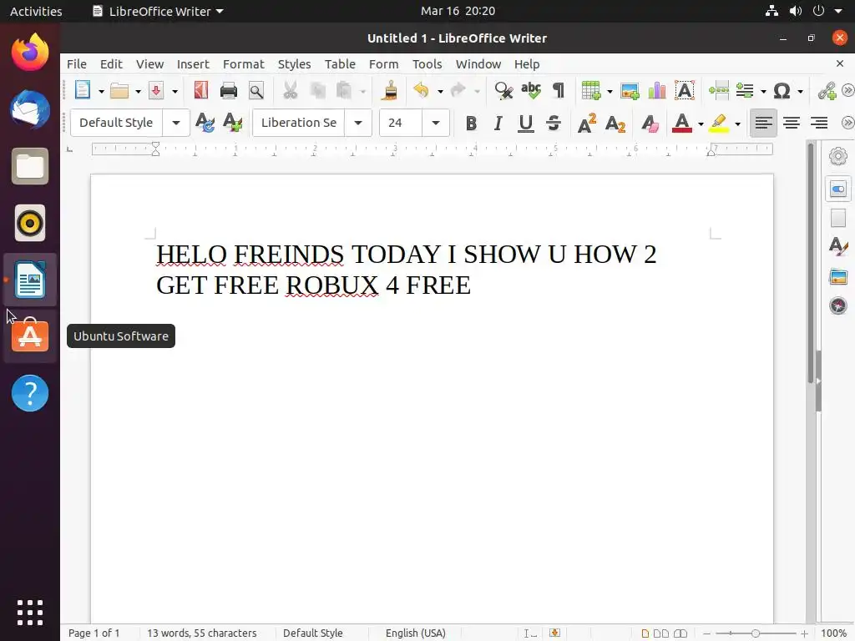Open sidebar Navigator deck
855x641 pixels.
[x=838, y=305]
